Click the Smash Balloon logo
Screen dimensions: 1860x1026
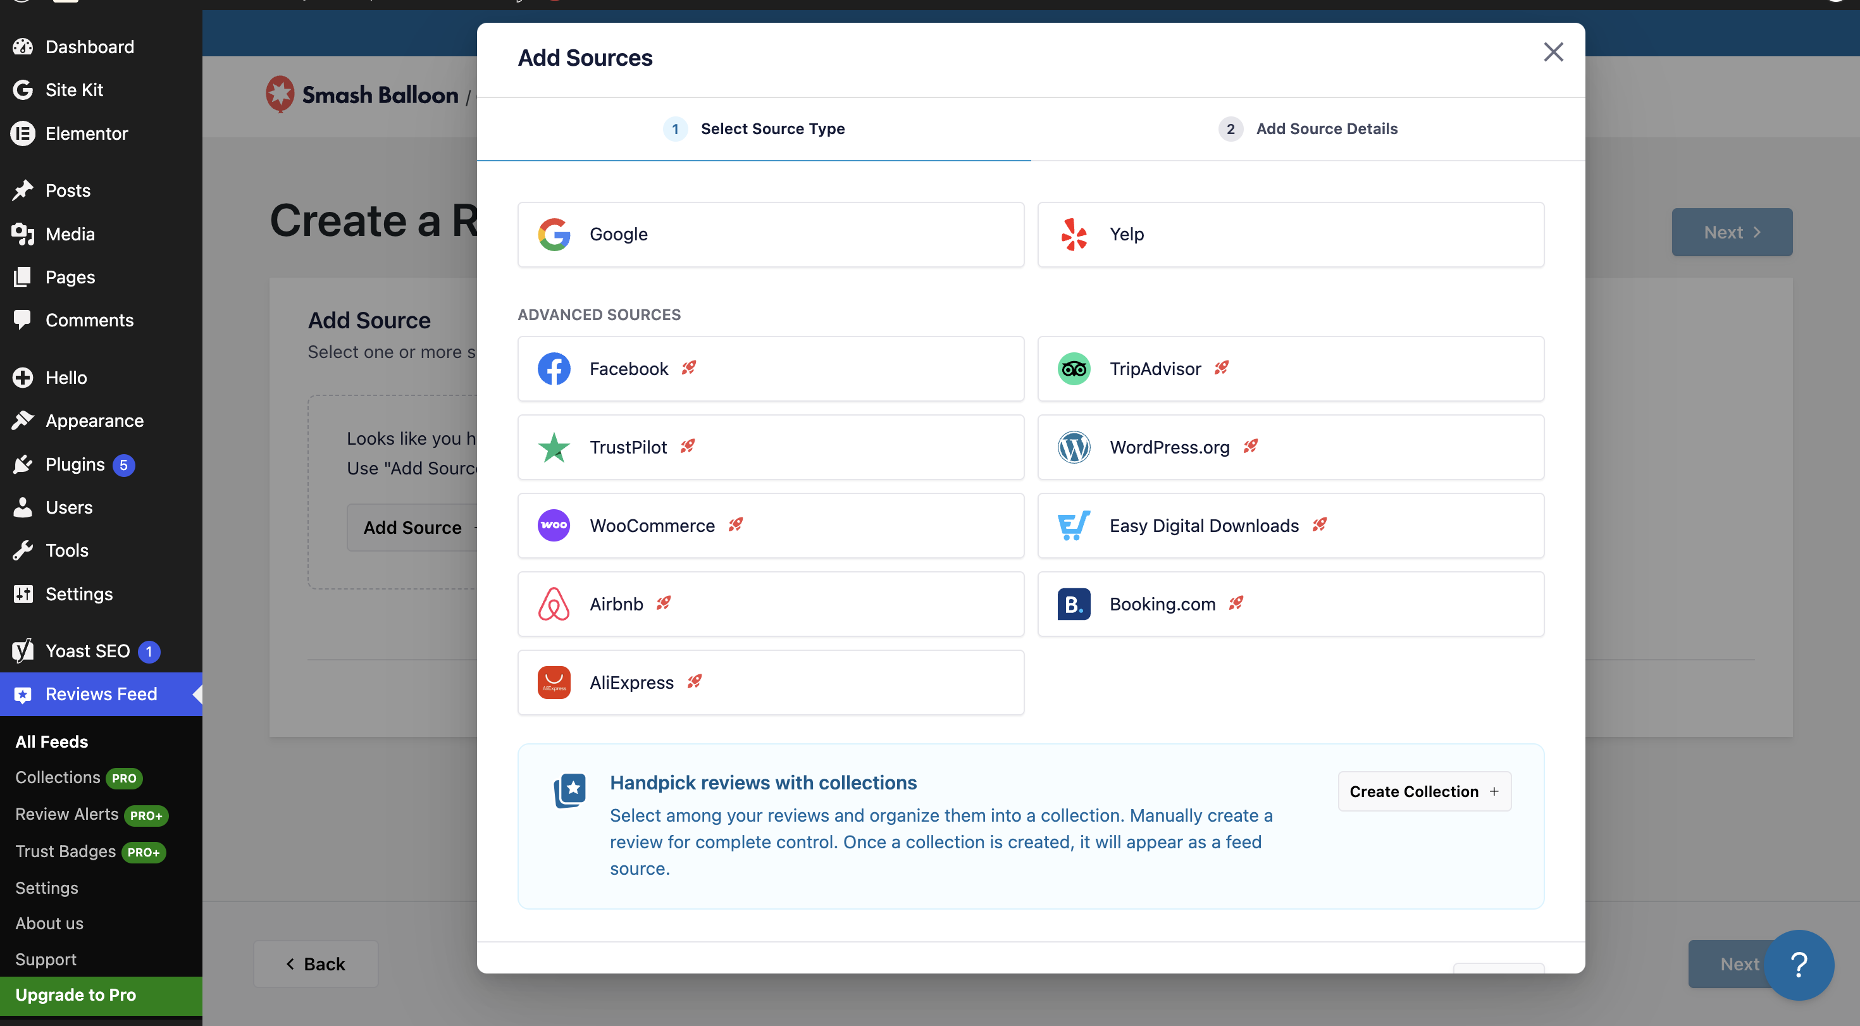(x=363, y=95)
